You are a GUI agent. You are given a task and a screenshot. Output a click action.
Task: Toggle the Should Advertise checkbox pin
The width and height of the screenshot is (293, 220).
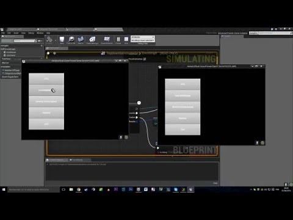point(145,59)
